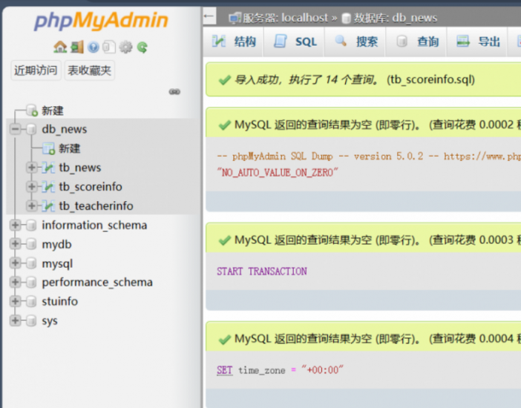
Task: Expand the tb_news table node
Action: pos(32,168)
